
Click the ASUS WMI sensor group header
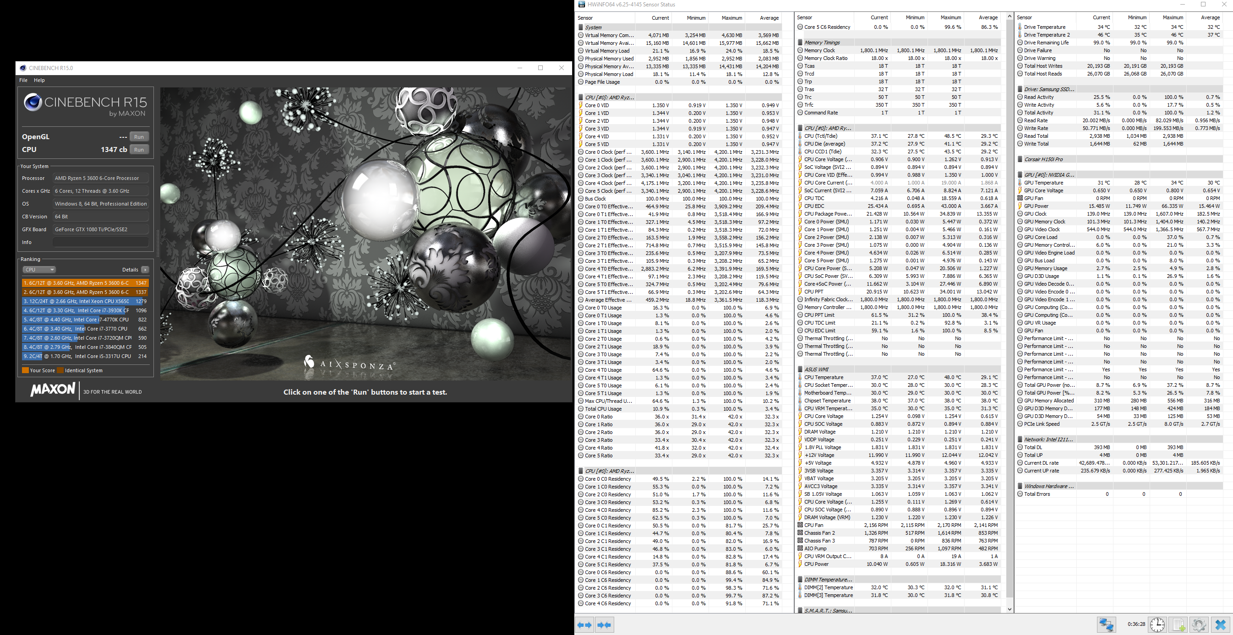click(x=817, y=369)
